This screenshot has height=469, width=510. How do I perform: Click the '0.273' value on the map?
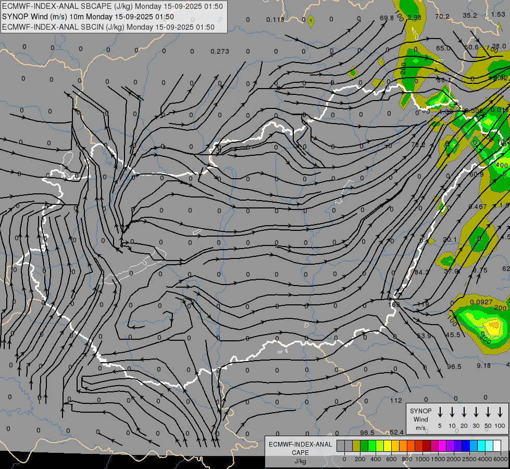click(x=219, y=52)
